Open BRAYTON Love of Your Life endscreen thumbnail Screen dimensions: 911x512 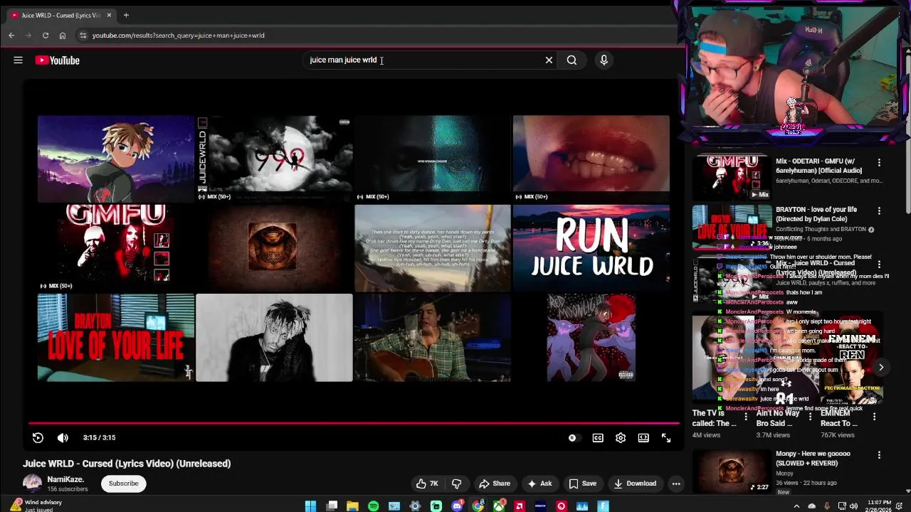[x=115, y=338]
